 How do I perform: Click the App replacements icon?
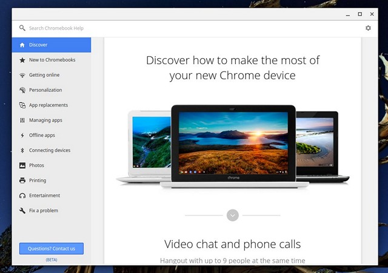(22, 105)
